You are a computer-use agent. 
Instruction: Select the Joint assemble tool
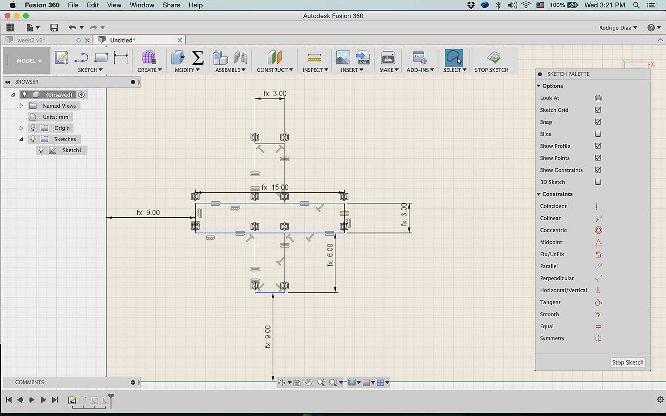[x=240, y=58]
